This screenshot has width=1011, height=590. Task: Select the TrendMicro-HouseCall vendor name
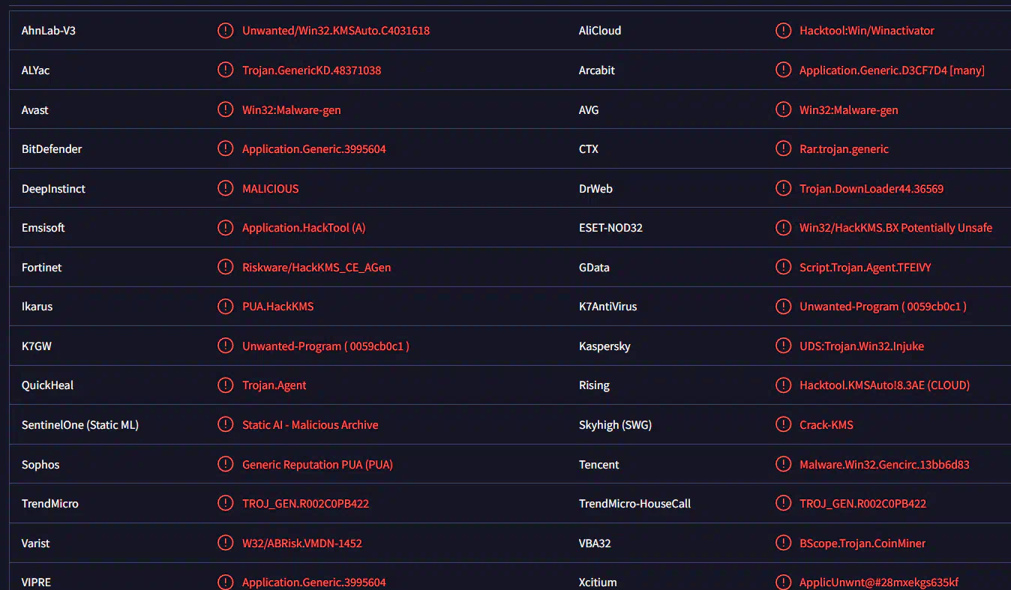click(x=634, y=504)
